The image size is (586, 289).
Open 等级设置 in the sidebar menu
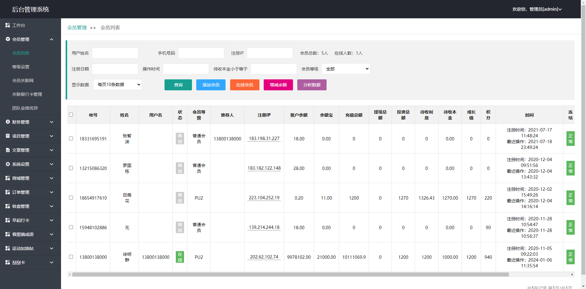21,67
